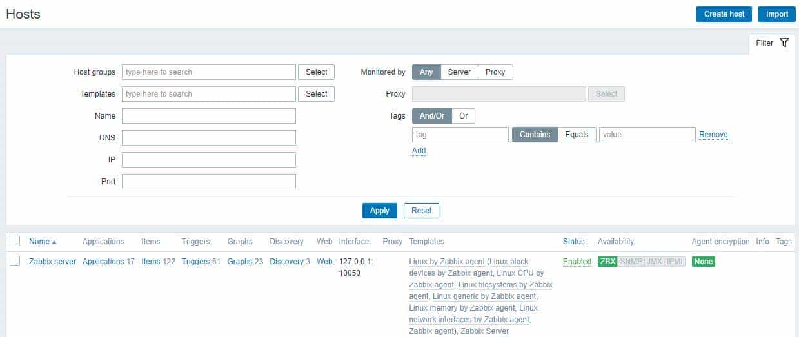799x337 pixels.
Task: Open Web link for Zabbix server
Action: click(324, 262)
